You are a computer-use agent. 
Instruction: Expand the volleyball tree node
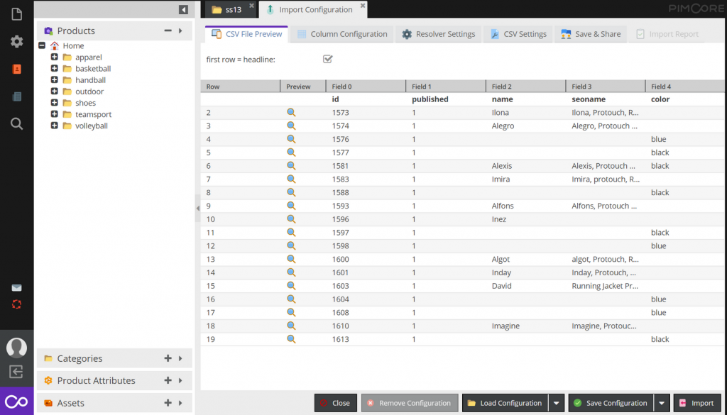54,126
